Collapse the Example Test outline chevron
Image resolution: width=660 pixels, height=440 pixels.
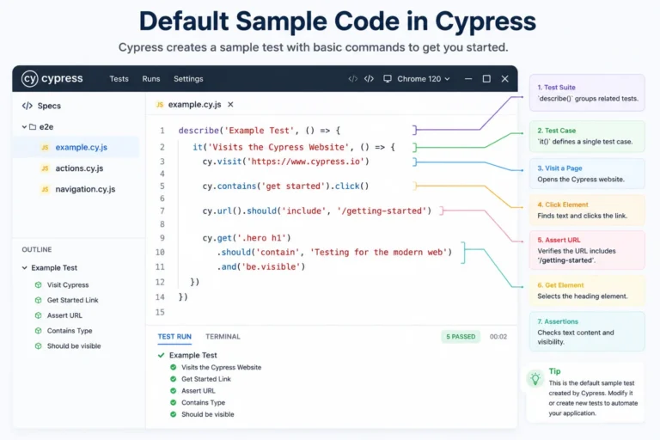point(24,268)
